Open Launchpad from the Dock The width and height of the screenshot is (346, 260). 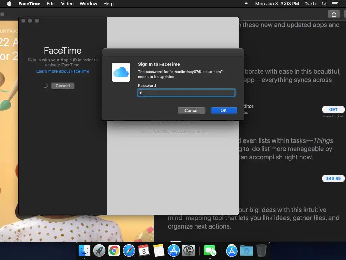coord(99,251)
